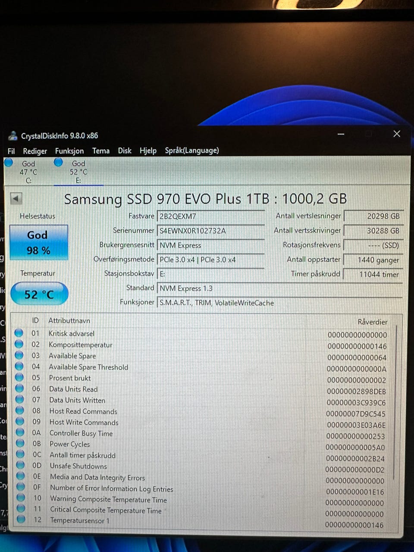Image resolution: width=414 pixels, height=552 pixels.
Task: Minimize the CrystalDiskInfo window
Action: (x=341, y=135)
